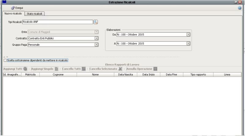The width and height of the screenshot is (245, 136).
Task: Sort by the Cognome column header
Action: pos(58,74)
